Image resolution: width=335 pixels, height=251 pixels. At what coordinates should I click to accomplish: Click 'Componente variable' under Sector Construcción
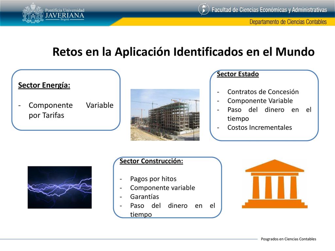click(x=162, y=188)
